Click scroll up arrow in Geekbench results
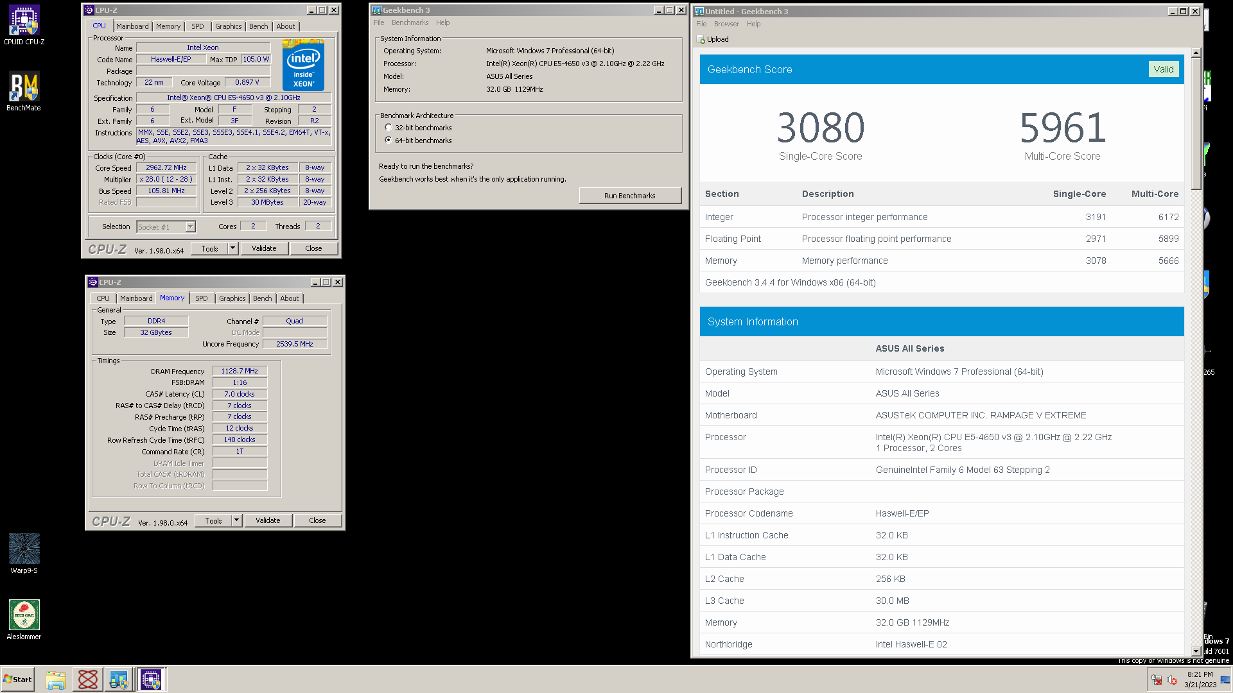 (1196, 53)
